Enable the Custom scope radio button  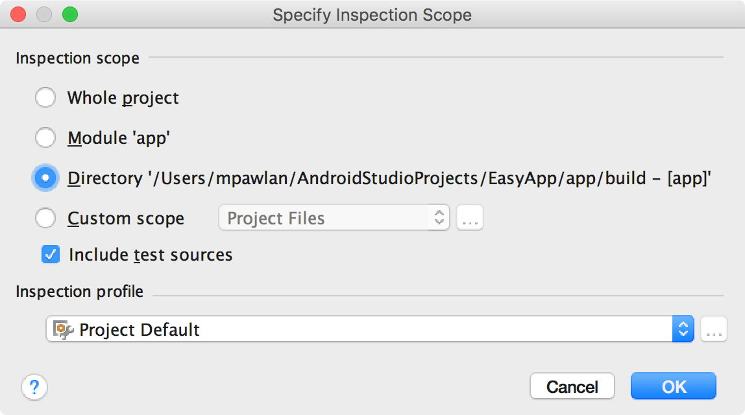click(45, 219)
